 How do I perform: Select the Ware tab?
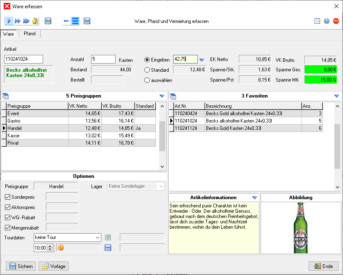(x=9, y=34)
